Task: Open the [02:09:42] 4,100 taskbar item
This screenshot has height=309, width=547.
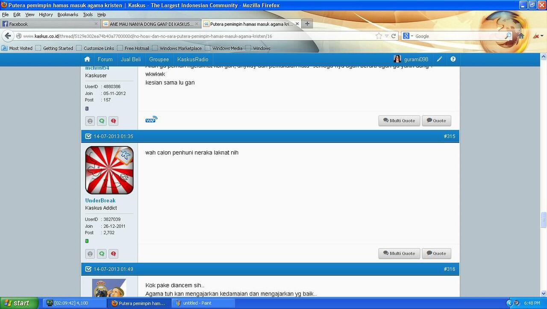Action: pos(75,303)
